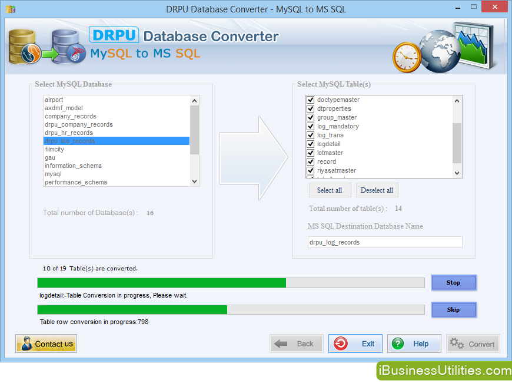Click the Contact us button
The image size is (512, 383).
click(46, 344)
